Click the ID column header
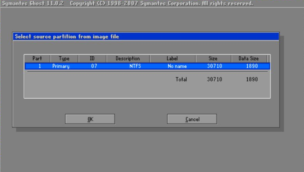 92,59
